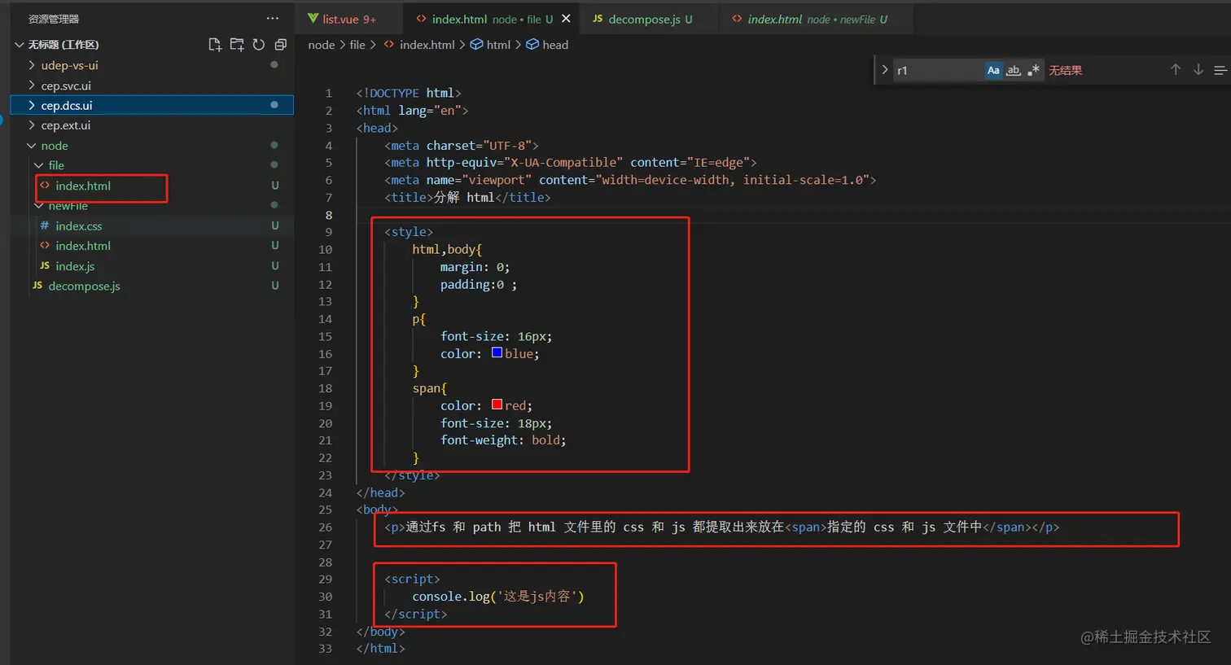Viewport: 1231px width, 665px height.
Task: Click the node breadcrumb segment
Action: (322, 45)
